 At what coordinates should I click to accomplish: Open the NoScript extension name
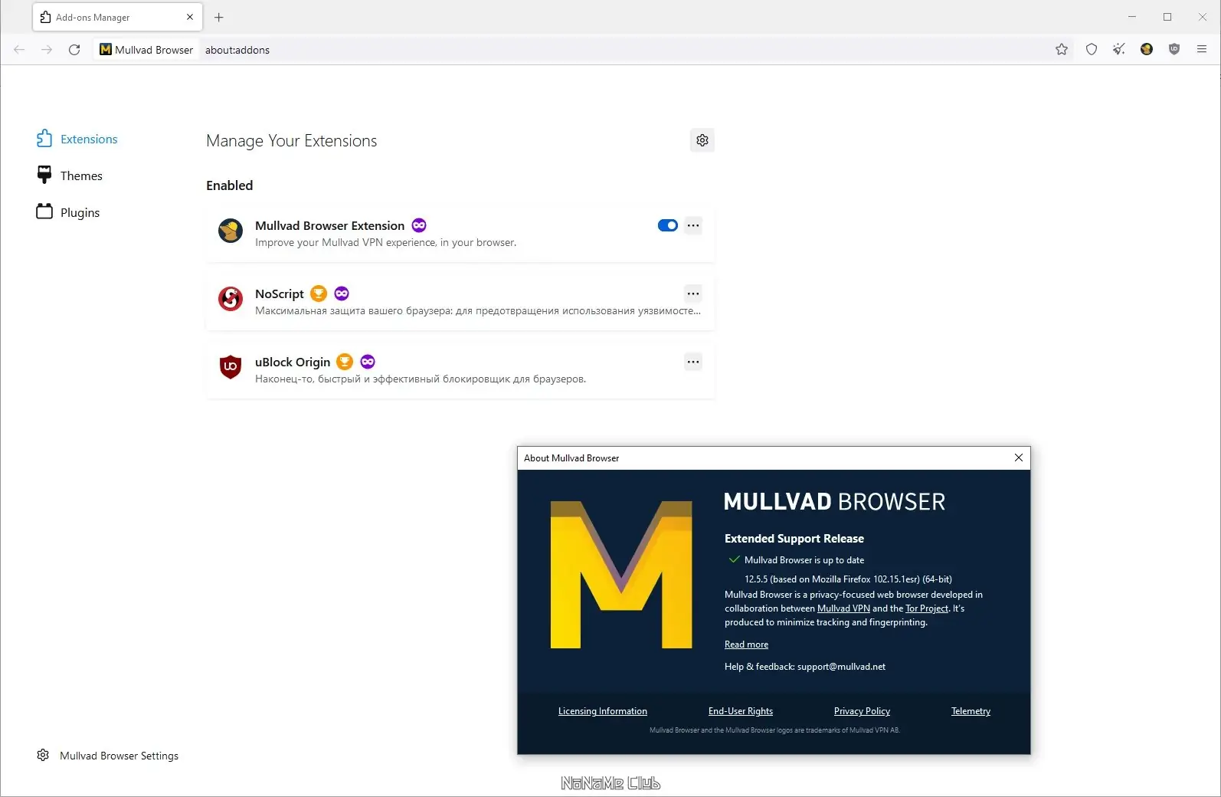(280, 294)
